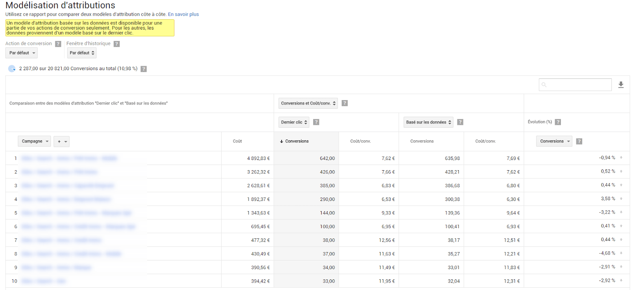
Task: Click the conversions value 100,41
Action: tap(452, 227)
